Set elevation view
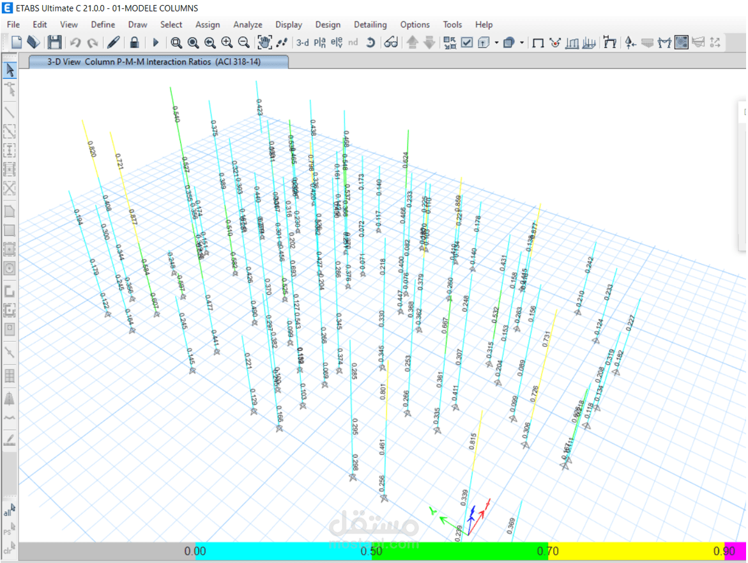 point(337,42)
